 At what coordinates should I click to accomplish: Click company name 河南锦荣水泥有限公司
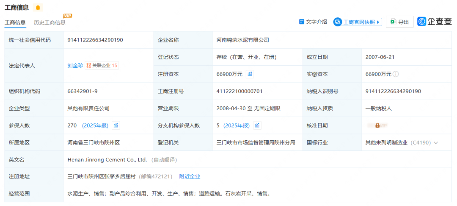pos(242,40)
